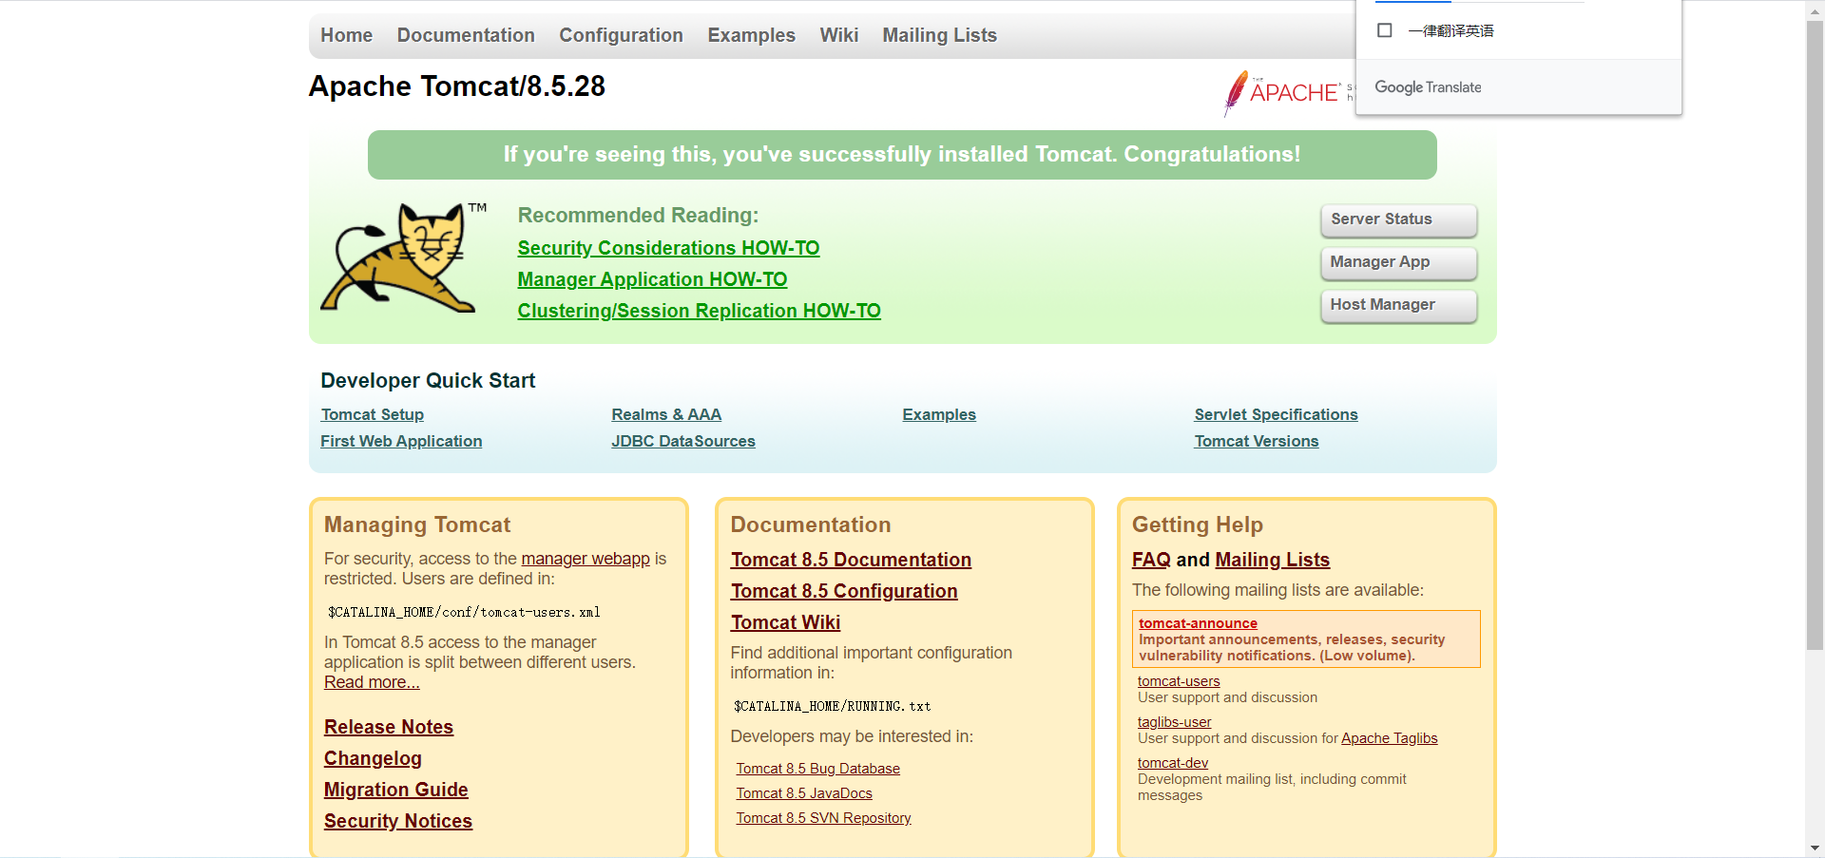The width and height of the screenshot is (1825, 858).
Task: Open Manager Application HOW-TO link
Action: coord(652,279)
